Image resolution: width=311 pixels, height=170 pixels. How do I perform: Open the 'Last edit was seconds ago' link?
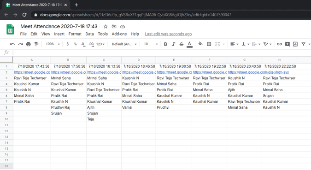(x=168, y=34)
